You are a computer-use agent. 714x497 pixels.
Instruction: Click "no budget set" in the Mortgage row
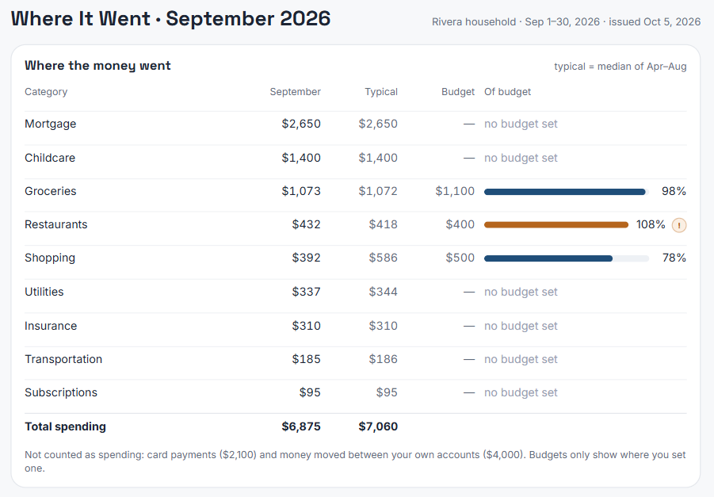(521, 124)
